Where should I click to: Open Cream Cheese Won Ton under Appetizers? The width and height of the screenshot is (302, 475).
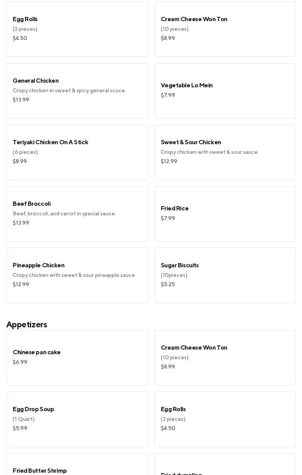[x=225, y=358]
